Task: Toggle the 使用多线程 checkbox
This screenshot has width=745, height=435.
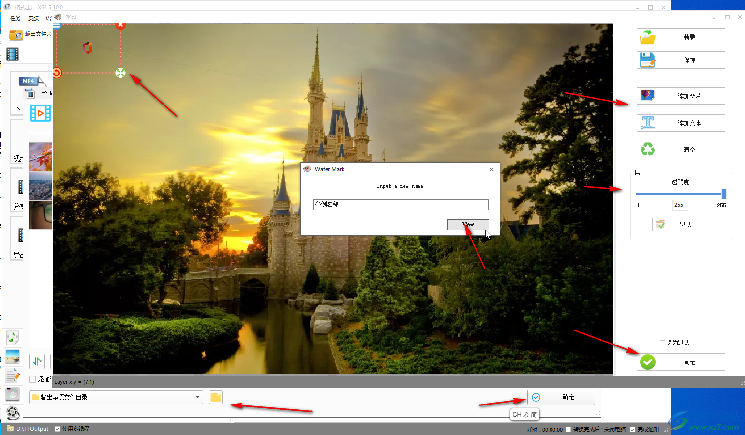Action: coord(58,429)
